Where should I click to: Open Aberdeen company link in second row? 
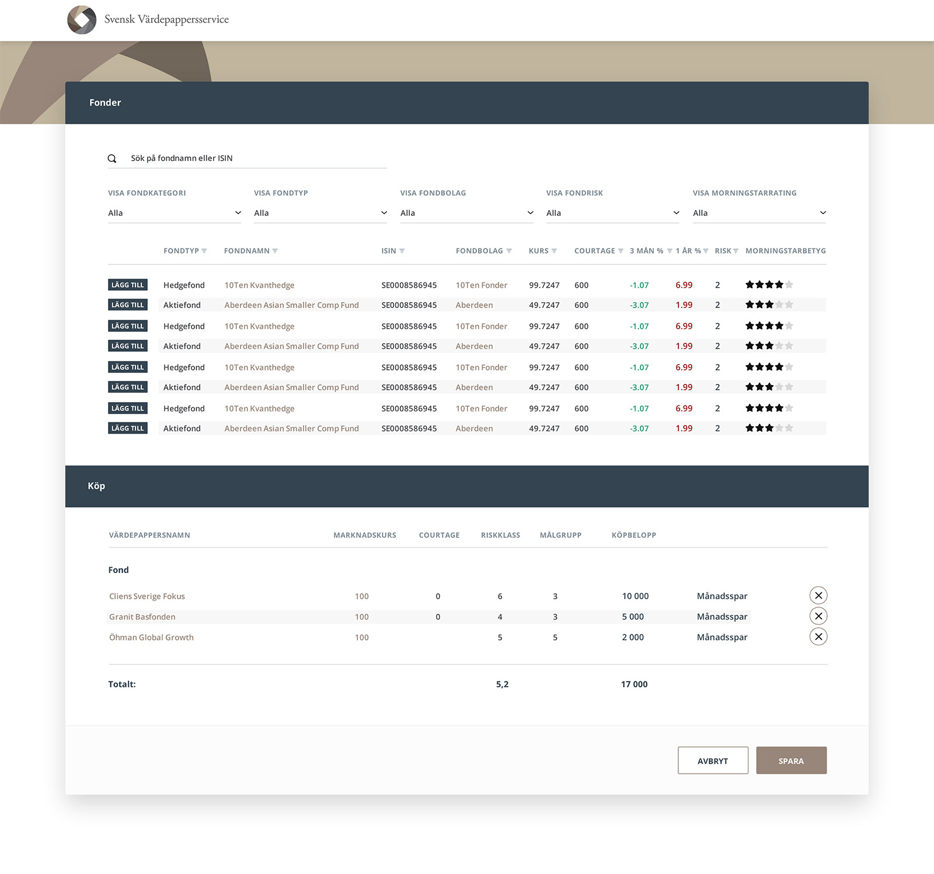[x=474, y=305]
